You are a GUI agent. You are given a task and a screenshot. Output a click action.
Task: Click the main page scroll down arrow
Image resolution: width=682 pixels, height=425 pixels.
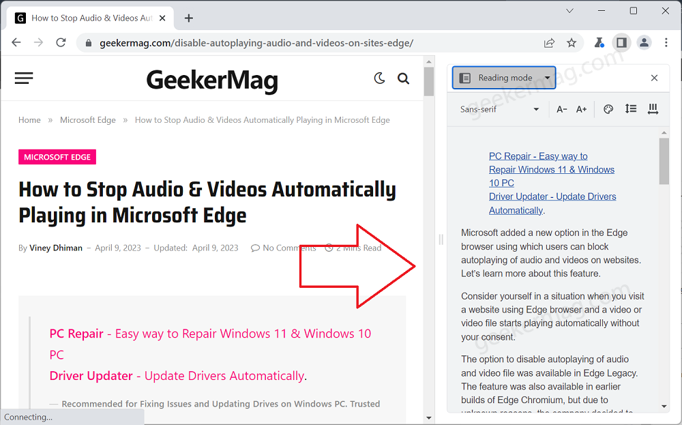(x=429, y=418)
